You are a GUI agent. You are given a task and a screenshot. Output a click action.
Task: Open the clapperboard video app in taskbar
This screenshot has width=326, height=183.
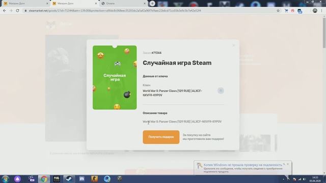point(31,179)
